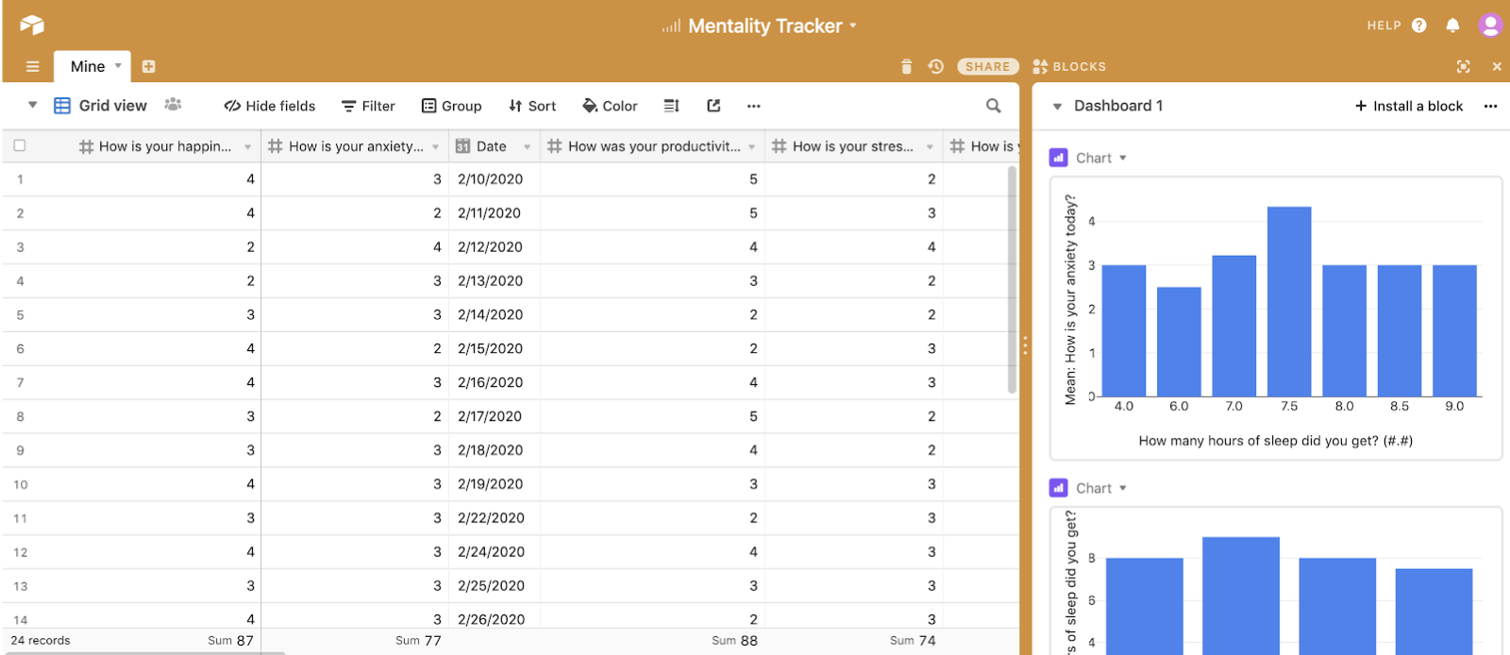Select the date cell 2/12/2020
The height and width of the screenshot is (655, 1510).
(x=494, y=246)
